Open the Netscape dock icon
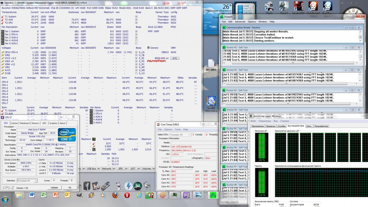The height and width of the screenshot is (207, 368). point(138,186)
